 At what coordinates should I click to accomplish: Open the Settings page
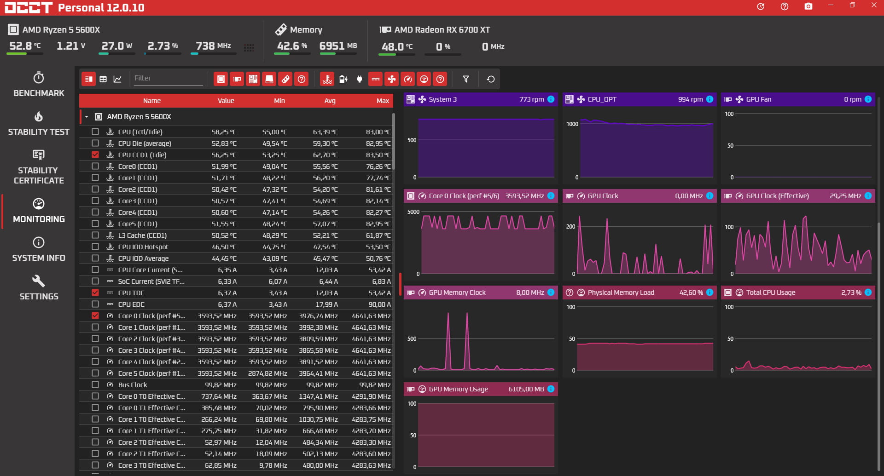tap(39, 288)
